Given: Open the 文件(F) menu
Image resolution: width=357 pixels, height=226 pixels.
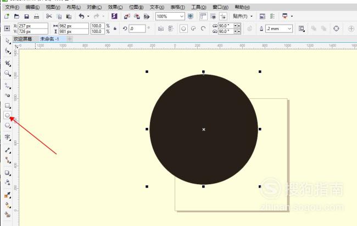Looking at the screenshot, I should tap(12, 7).
